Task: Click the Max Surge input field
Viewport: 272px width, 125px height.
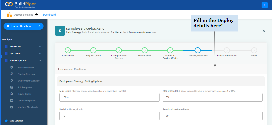Action: (x=109, y=97)
